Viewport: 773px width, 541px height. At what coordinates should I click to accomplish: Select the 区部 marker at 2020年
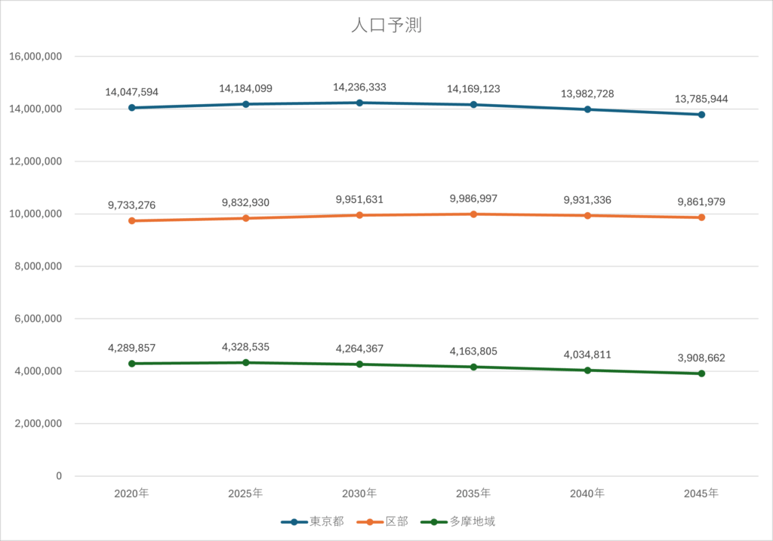[131, 221]
